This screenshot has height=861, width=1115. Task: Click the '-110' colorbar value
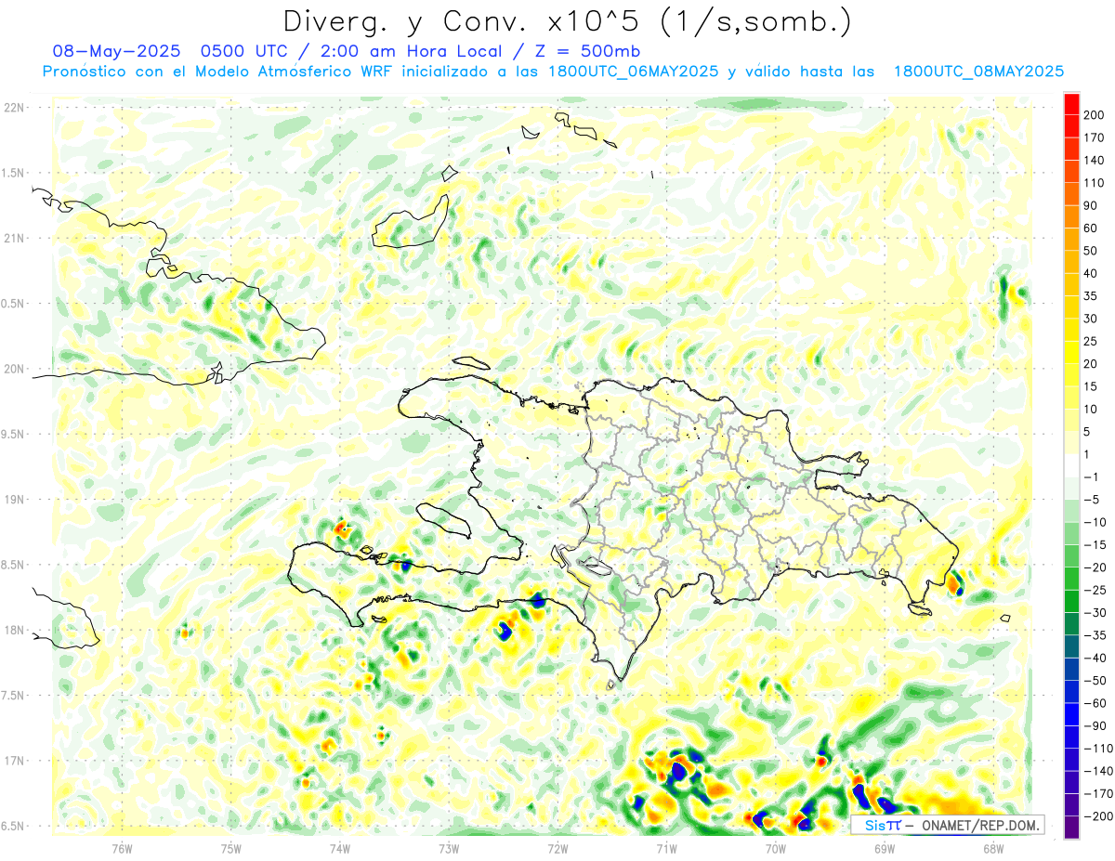pyautogui.click(x=1098, y=749)
